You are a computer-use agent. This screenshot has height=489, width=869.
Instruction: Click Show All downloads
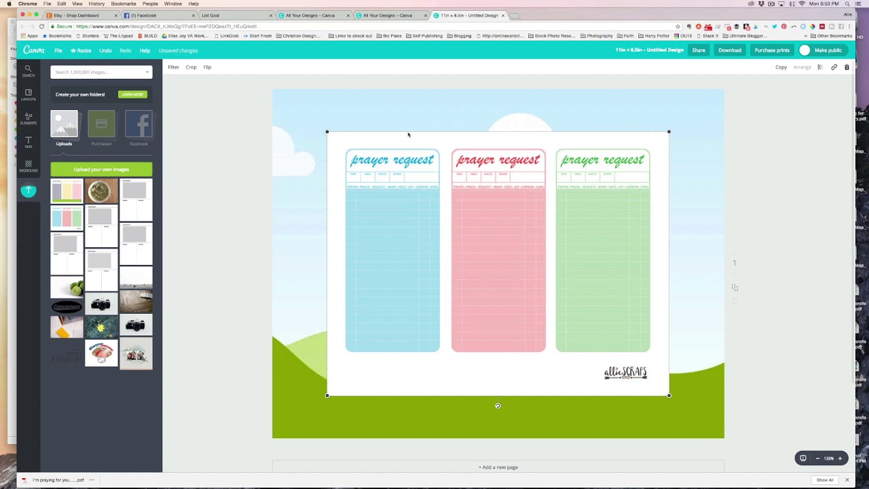coord(825,480)
